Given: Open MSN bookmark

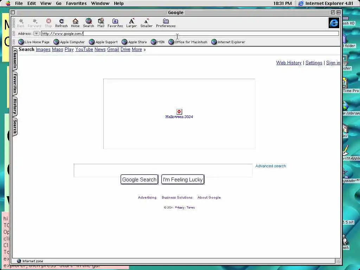Looking at the screenshot, I should point(158,42).
